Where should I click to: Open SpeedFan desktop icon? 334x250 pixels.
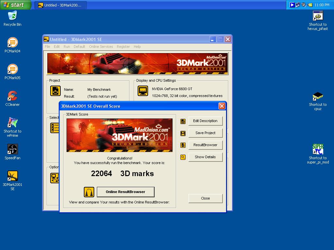[12, 152]
